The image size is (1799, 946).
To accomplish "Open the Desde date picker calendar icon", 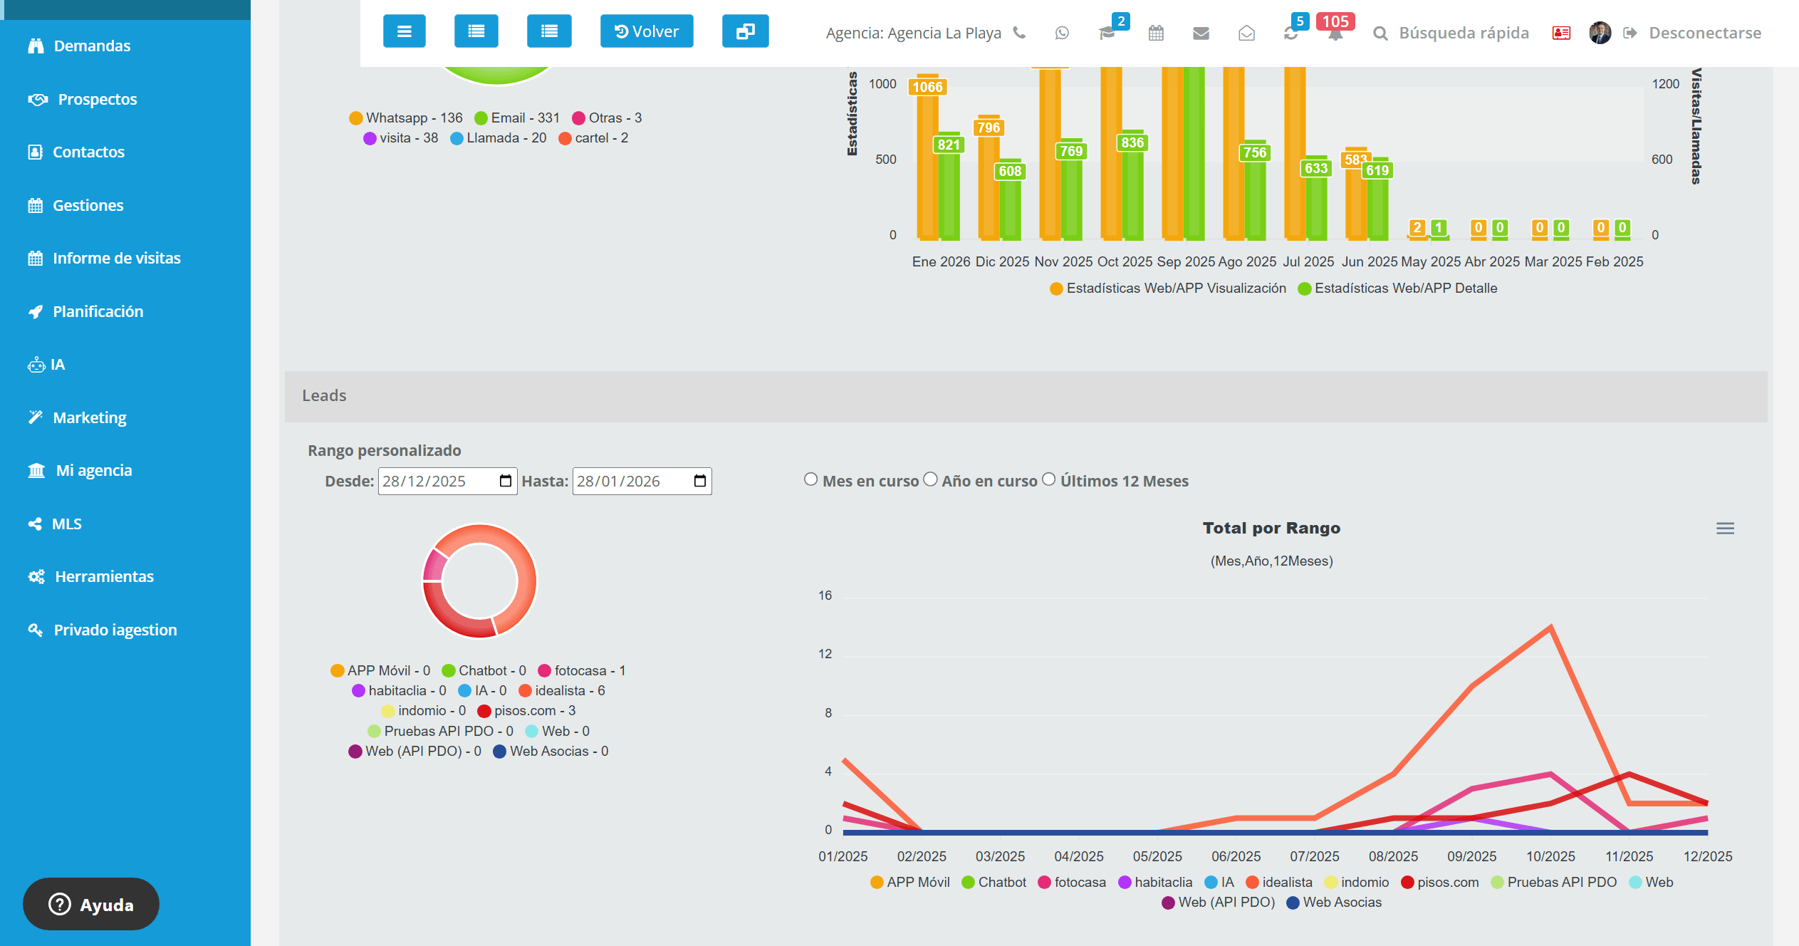I will [x=506, y=481].
